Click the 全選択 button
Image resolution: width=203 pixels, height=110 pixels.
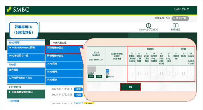tap(91, 76)
